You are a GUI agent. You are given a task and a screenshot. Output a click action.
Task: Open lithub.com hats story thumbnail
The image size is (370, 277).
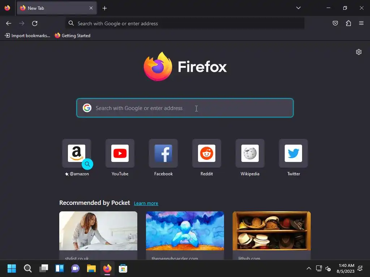point(272,231)
